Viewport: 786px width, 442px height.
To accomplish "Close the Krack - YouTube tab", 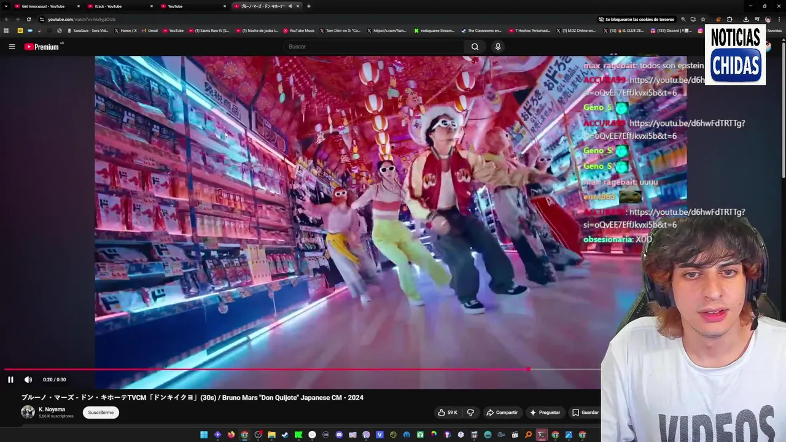I will 152,6.
